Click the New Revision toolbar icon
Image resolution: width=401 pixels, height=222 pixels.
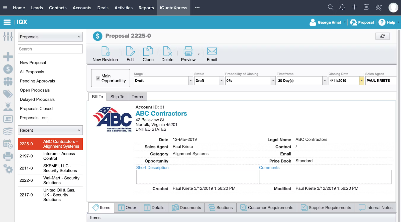point(105,51)
